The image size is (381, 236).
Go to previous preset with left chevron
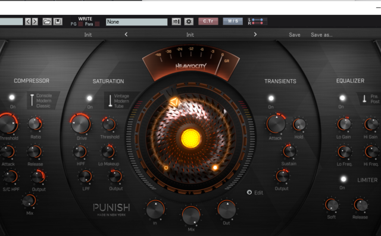click(126, 35)
